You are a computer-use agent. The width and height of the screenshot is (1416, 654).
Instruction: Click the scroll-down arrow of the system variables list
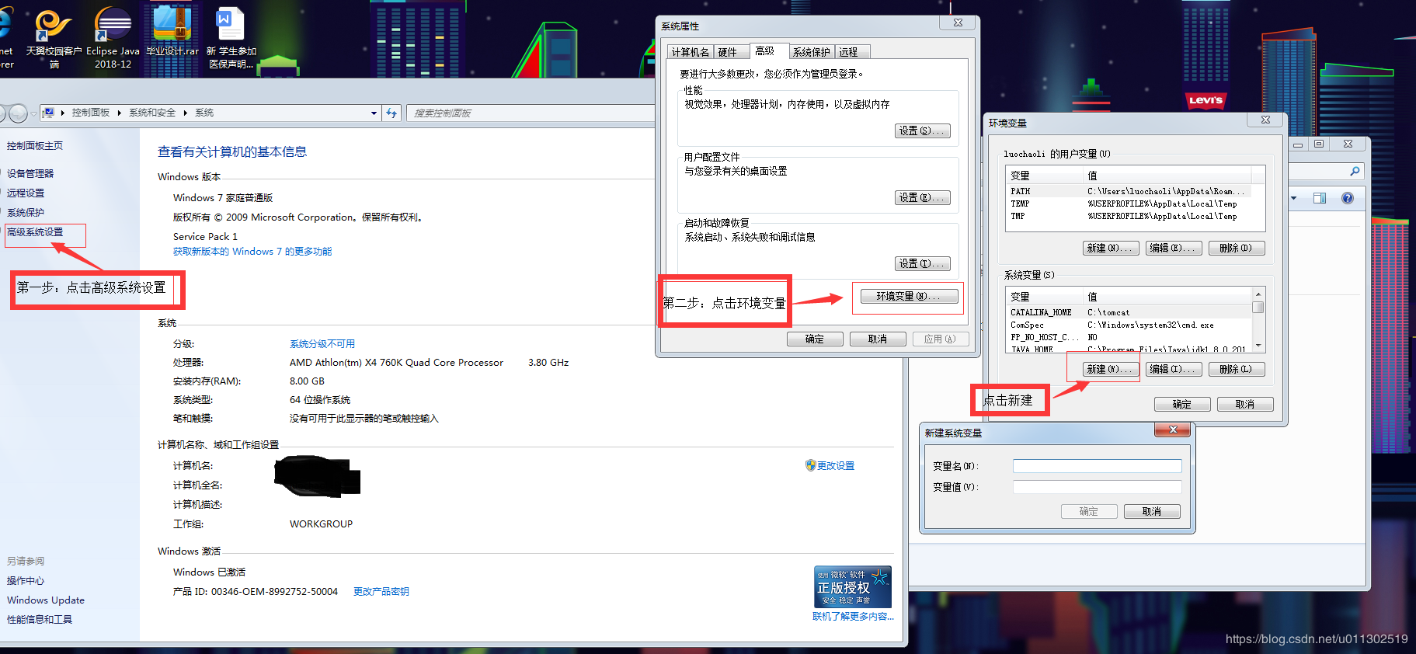(x=1258, y=346)
